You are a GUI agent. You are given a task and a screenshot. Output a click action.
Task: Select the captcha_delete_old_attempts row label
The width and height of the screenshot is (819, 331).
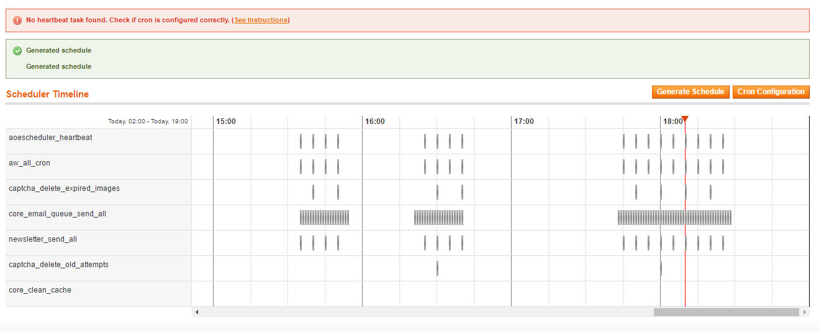click(x=58, y=265)
